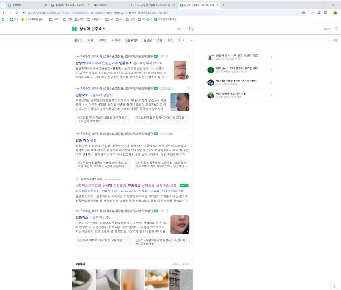Select the 블로그 search tab

(78, 40)
